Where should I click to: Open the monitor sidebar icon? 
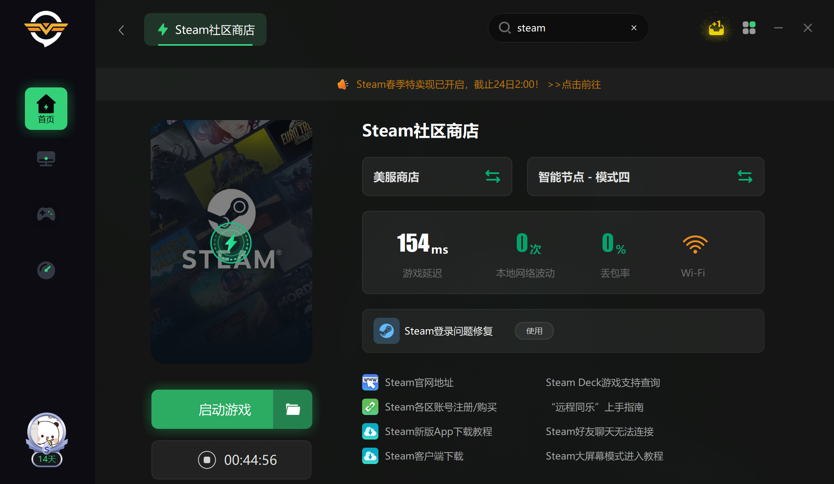coord(46,158)
